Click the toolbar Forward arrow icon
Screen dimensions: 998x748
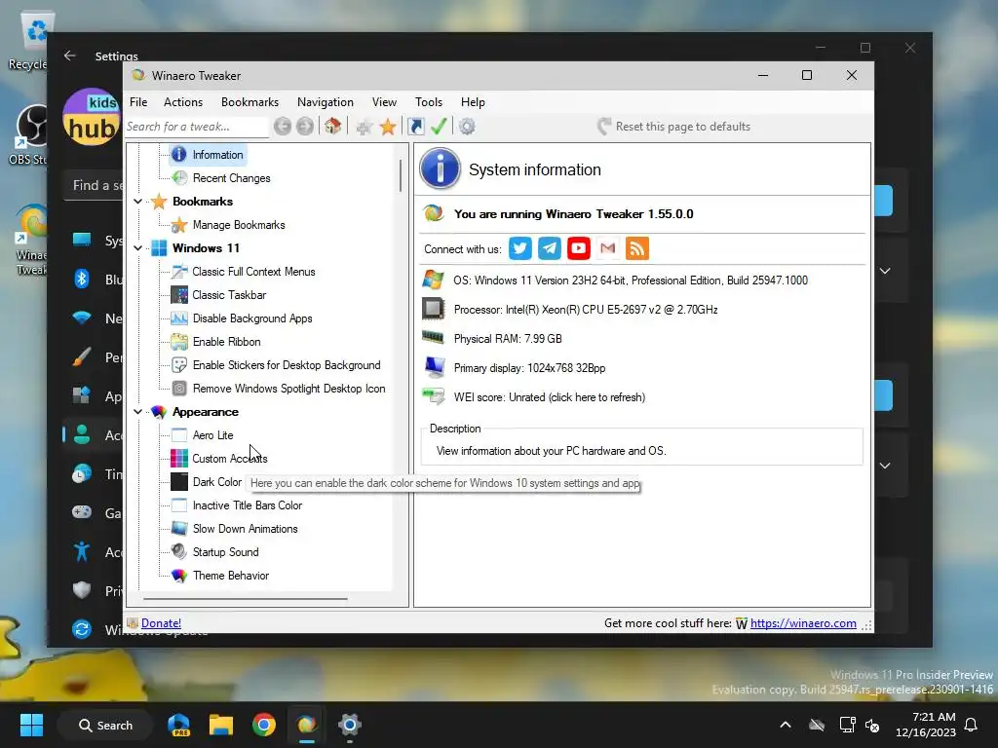[305, 127]
